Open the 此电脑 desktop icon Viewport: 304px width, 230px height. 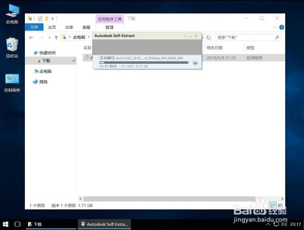point(12,13)
